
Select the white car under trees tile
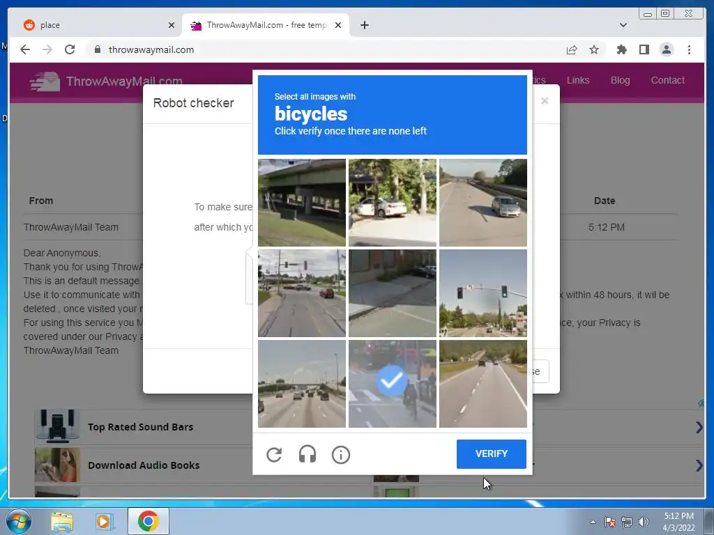[x=392, y=203]
